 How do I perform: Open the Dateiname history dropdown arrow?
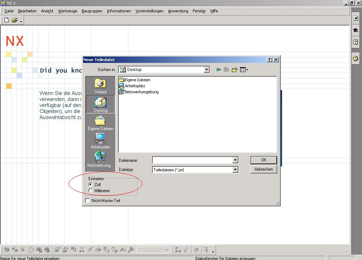pos(235,160)
